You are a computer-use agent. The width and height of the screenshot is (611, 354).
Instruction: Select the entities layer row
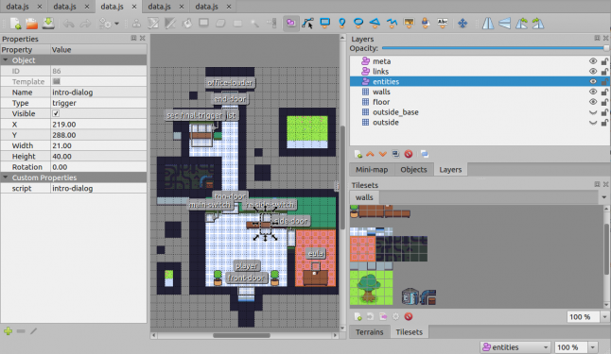[x=480, y=82]
